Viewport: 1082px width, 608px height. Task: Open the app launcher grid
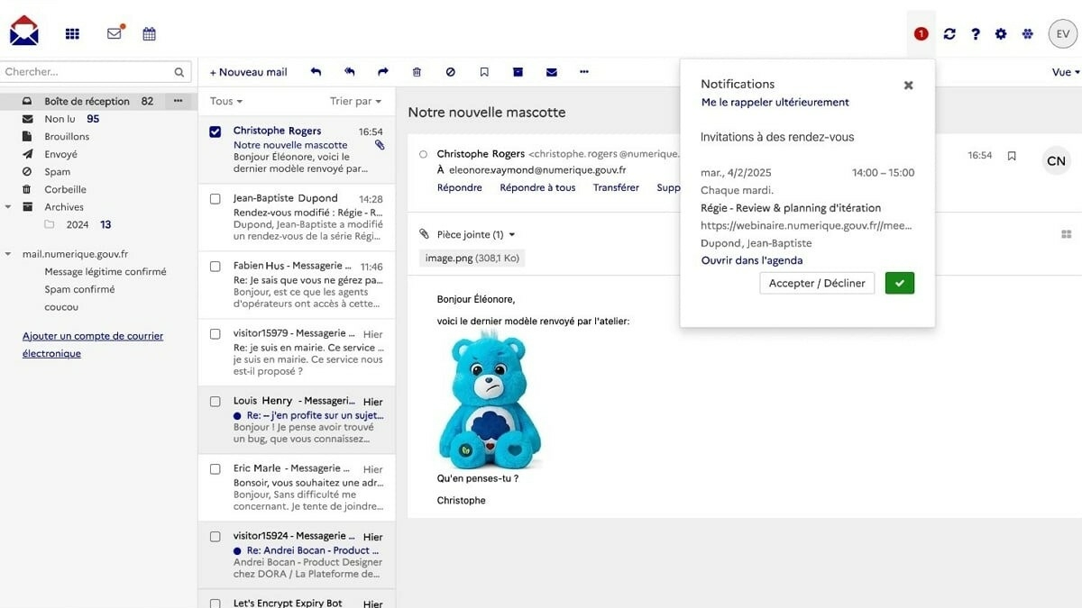tap(72, 34)
